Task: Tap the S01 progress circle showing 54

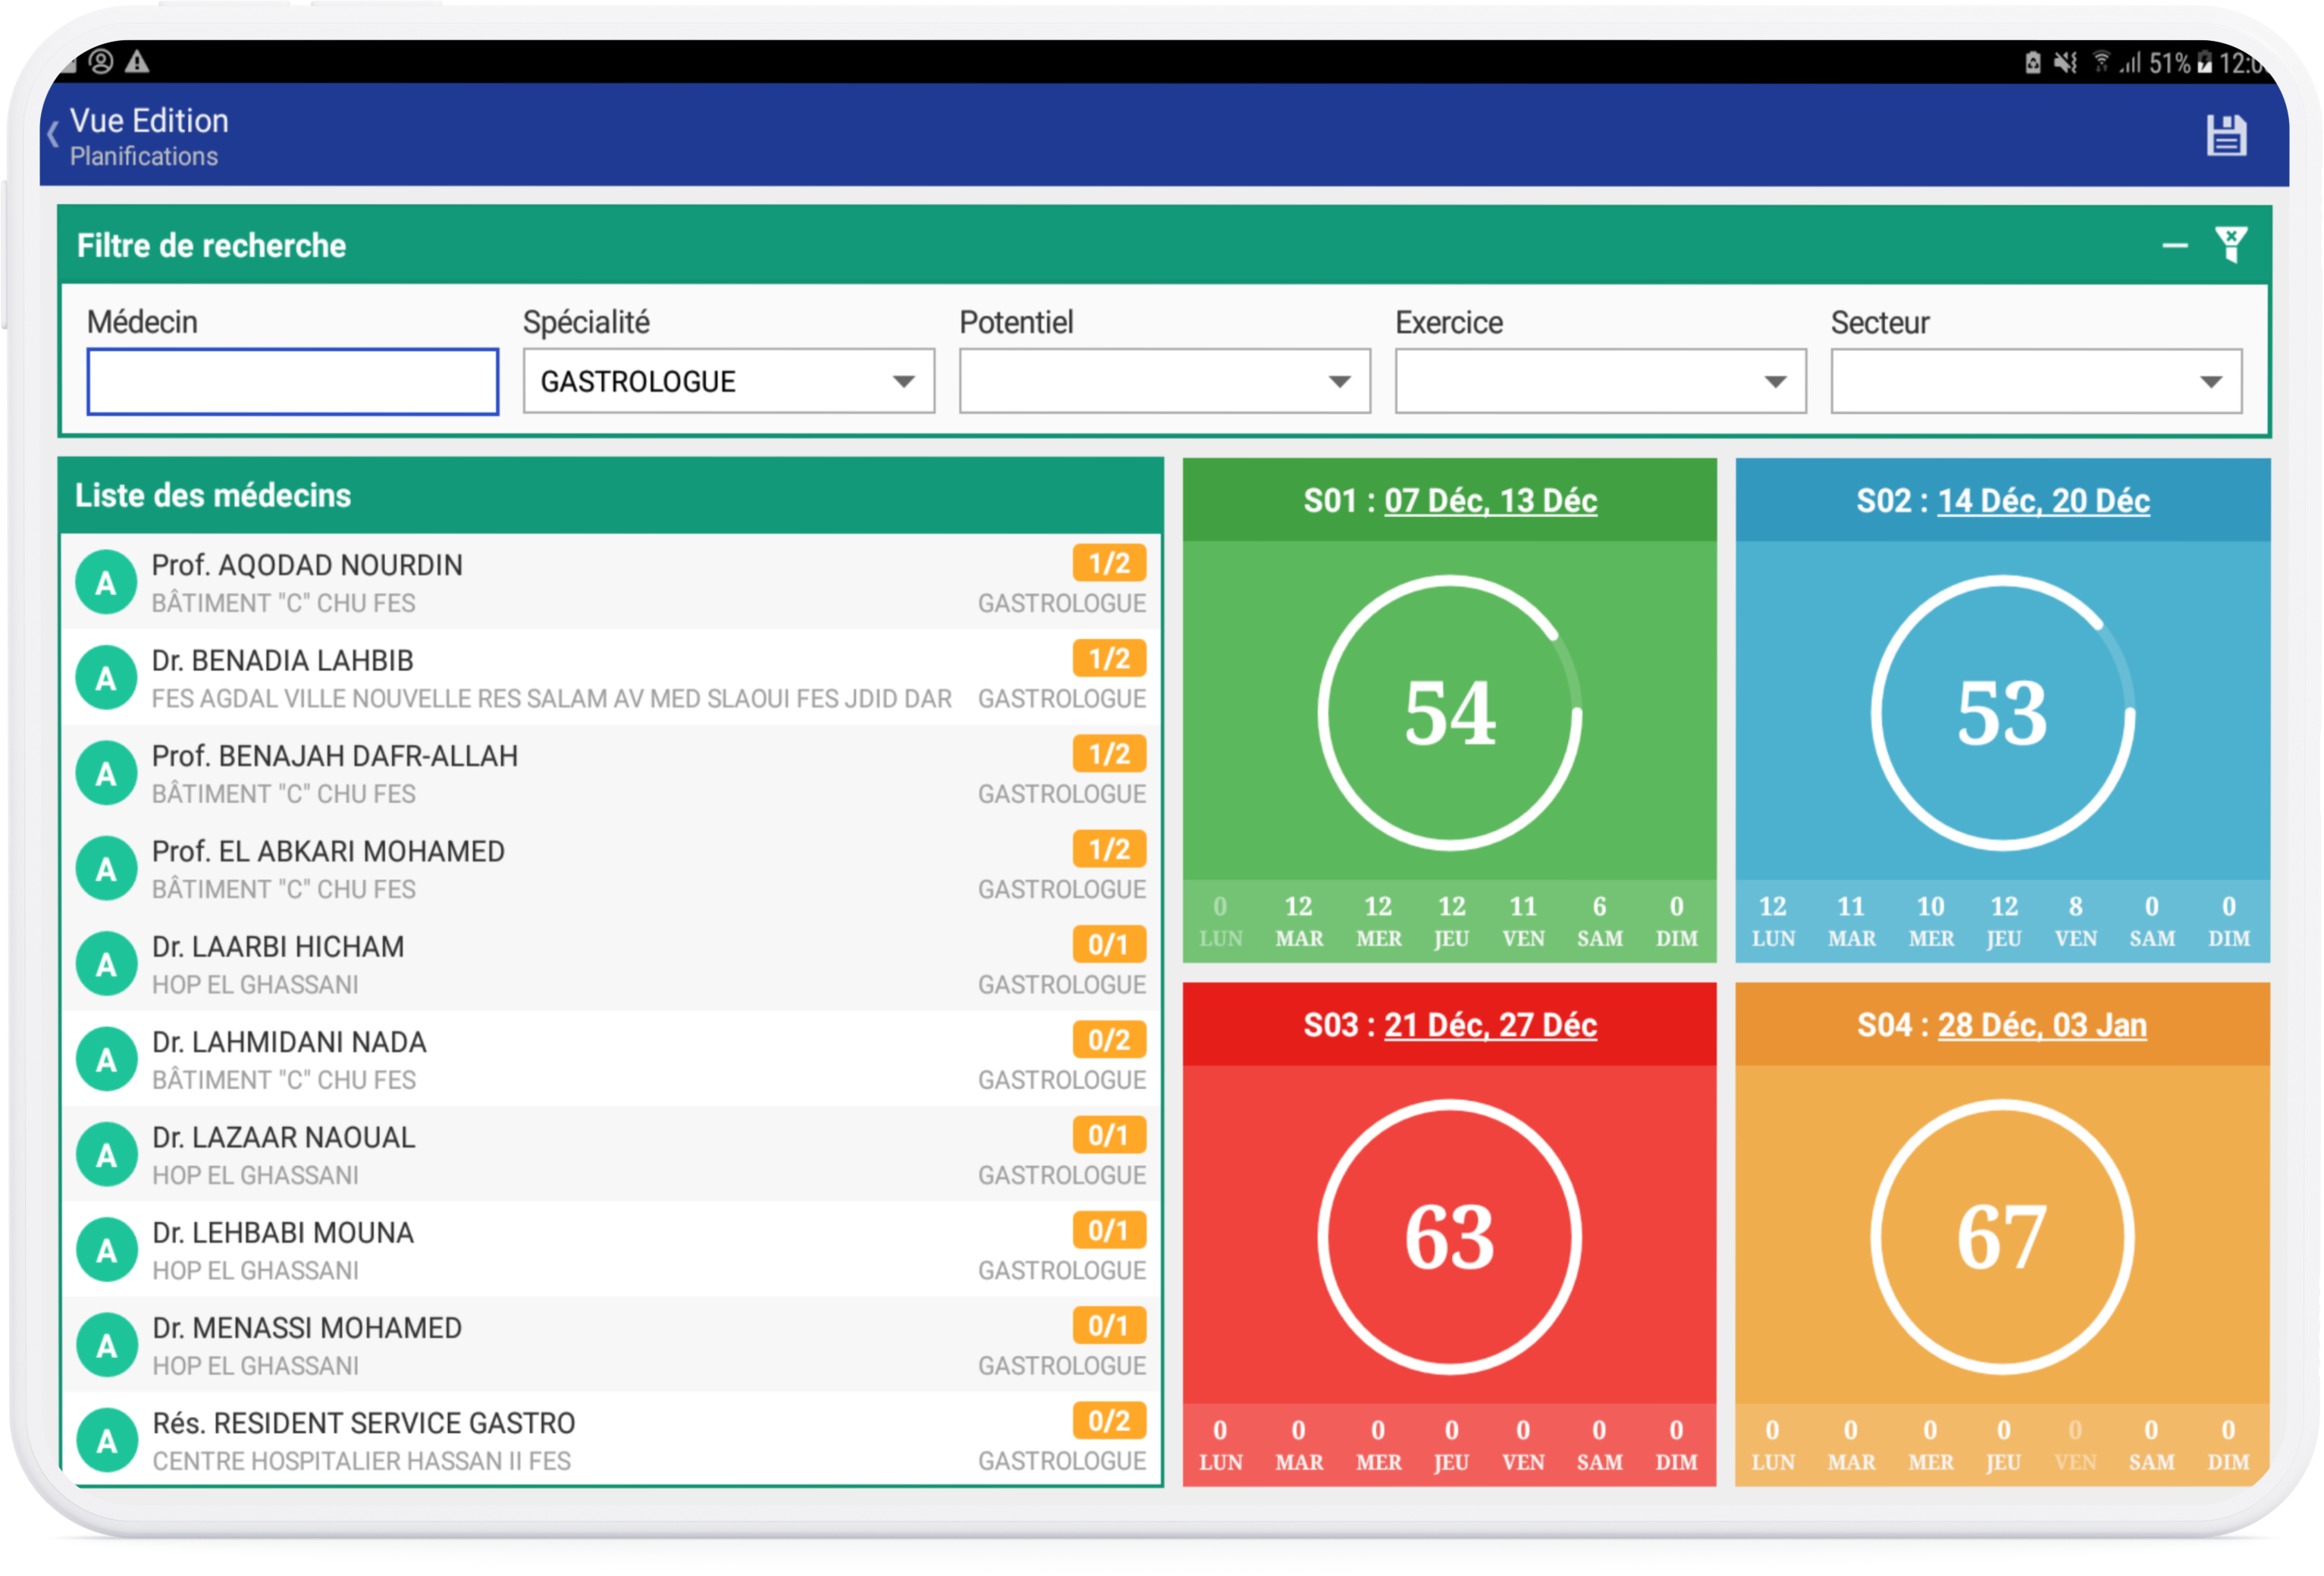Action: 1450,712
